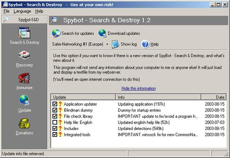Click the Search for updates button label
Image resolution: width=230 pixels, height=158 pixels.
tap(78, 33)
